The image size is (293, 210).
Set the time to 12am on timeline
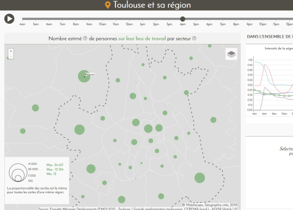pyautogui.click(x=129, y=24)
